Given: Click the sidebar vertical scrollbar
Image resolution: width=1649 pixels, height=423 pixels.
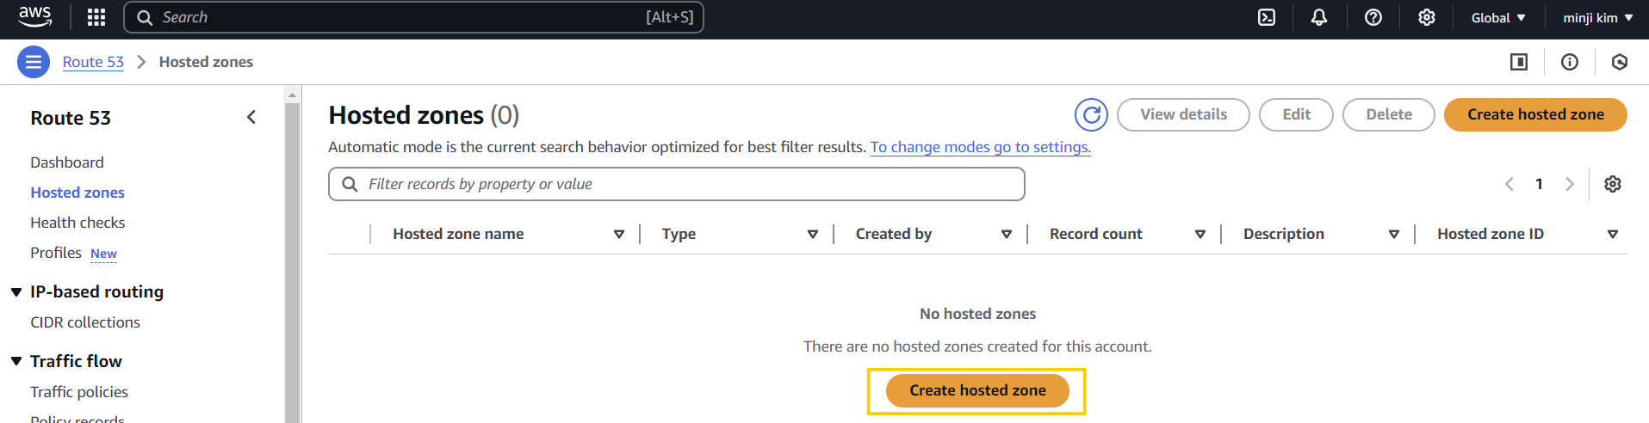Looking at the screenshot, I should [x=293, y=258].
